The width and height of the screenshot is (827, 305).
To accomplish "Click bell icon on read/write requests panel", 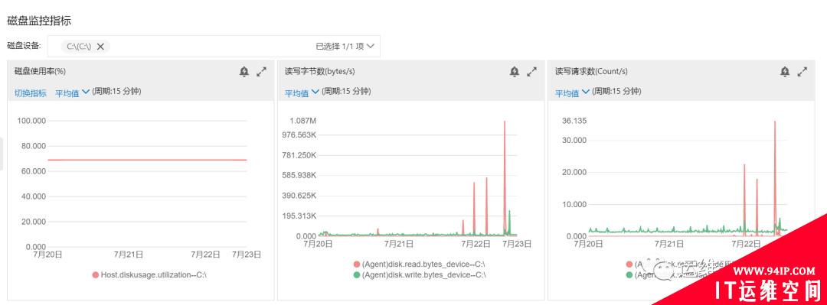I will coord(785,72).
